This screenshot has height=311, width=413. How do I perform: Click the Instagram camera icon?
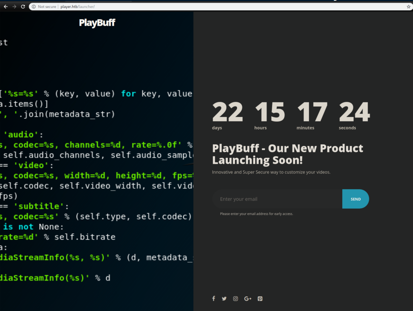(236, 299)
